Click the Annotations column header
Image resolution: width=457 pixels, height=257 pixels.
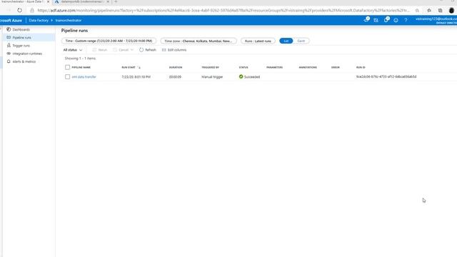(308, 67)
